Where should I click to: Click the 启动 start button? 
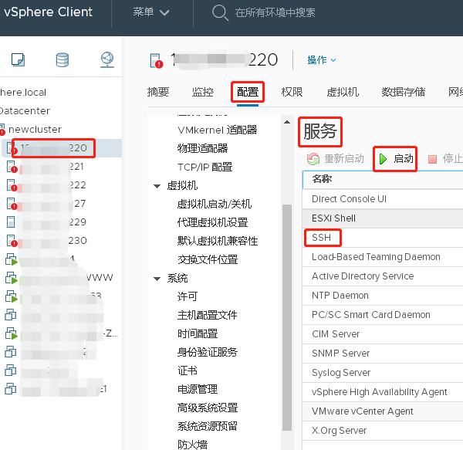tap(396, 159)
